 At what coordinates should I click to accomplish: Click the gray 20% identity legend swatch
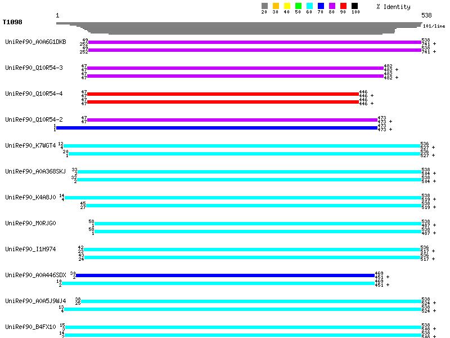[x=264, y=6]
